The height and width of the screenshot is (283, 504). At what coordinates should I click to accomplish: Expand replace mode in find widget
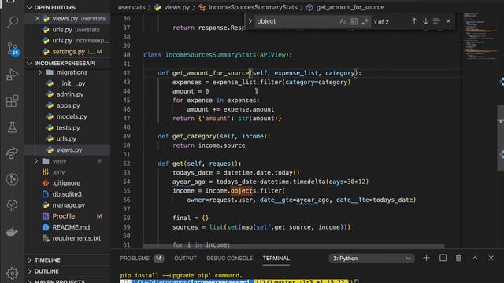[250, 21]
